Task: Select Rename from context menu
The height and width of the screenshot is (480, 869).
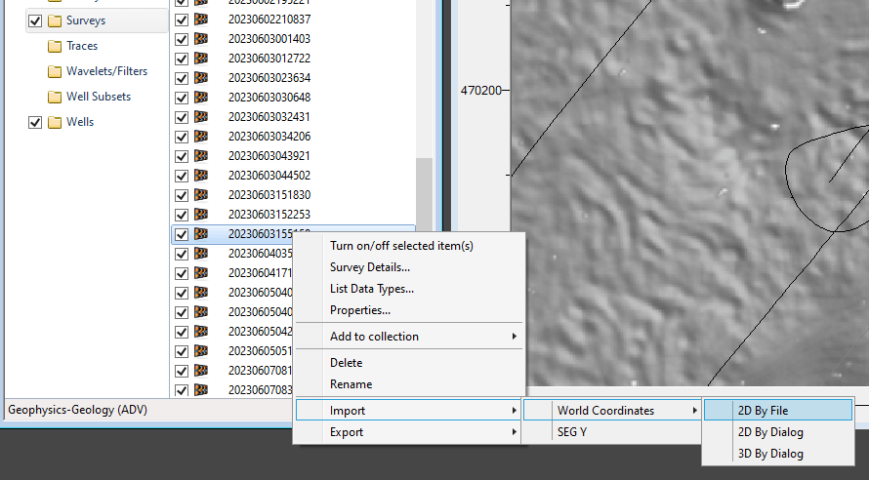Action: coord(351,384)
